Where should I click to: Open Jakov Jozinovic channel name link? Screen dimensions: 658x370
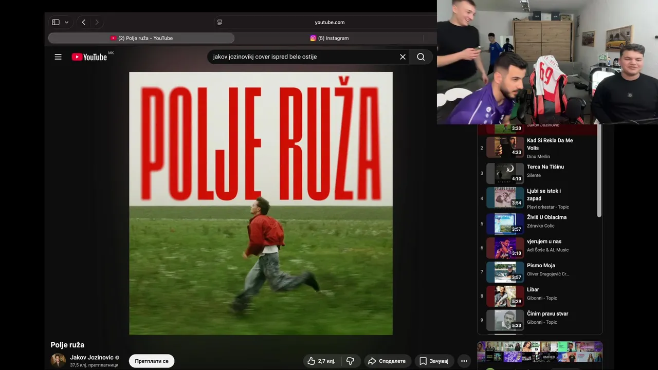pyautogui.click(x=92, y=358)
